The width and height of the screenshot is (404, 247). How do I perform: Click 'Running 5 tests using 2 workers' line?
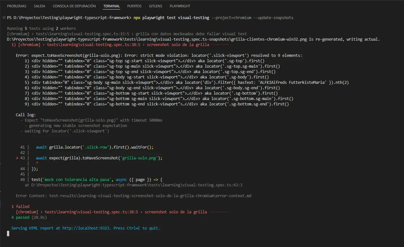[x=41, y=28]
